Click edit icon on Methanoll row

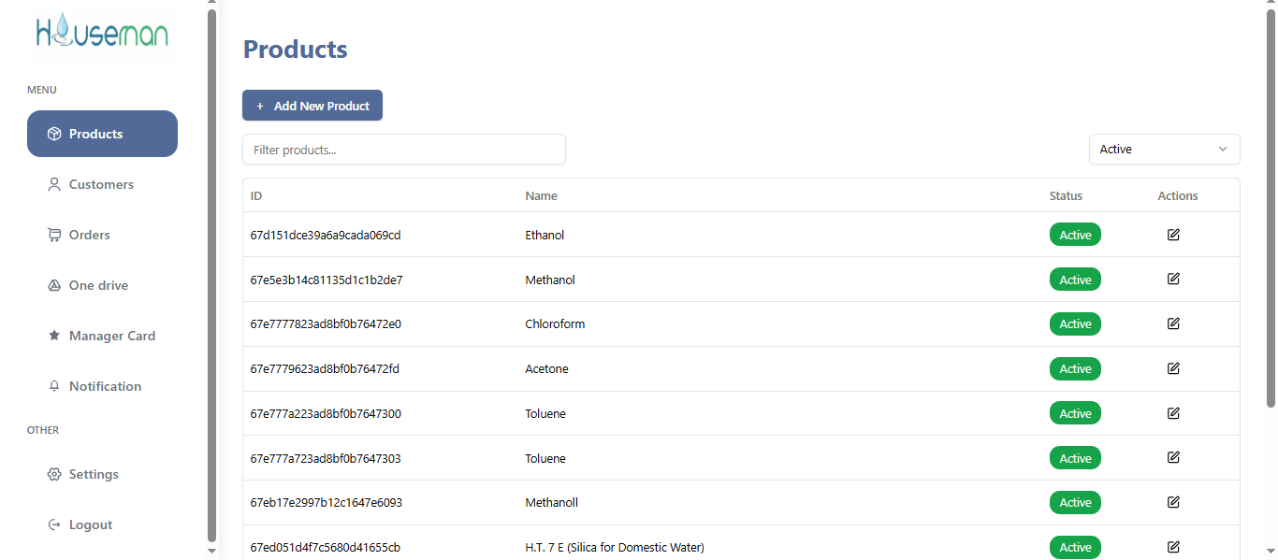point(1173,502)
